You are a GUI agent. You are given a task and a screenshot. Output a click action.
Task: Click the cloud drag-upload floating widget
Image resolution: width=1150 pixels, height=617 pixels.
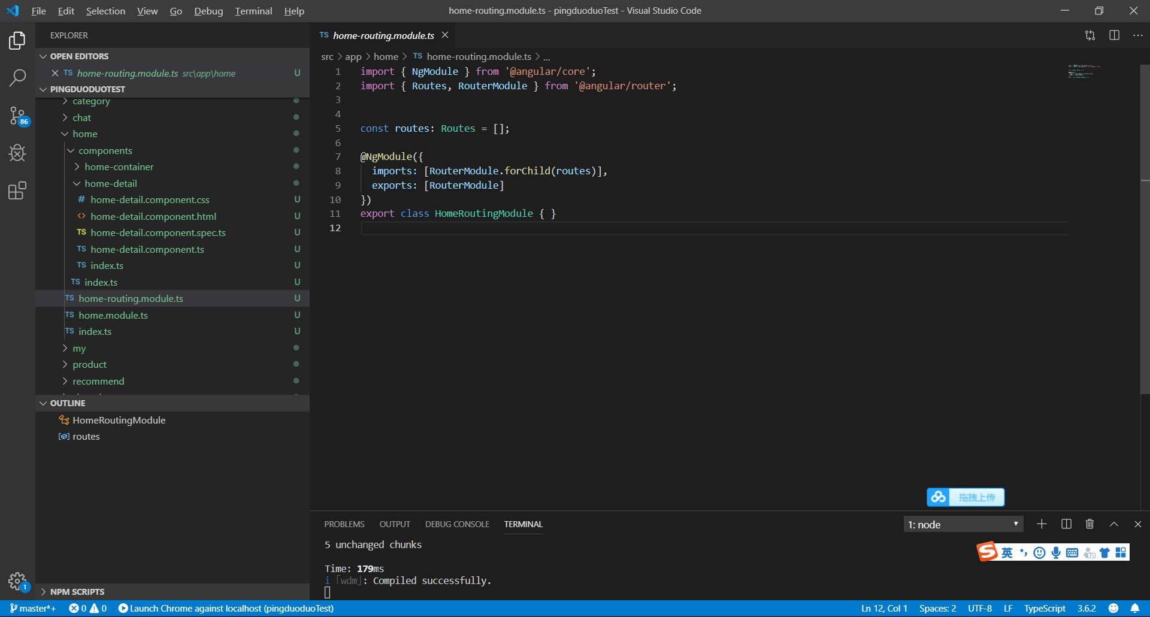pos(966,497)
